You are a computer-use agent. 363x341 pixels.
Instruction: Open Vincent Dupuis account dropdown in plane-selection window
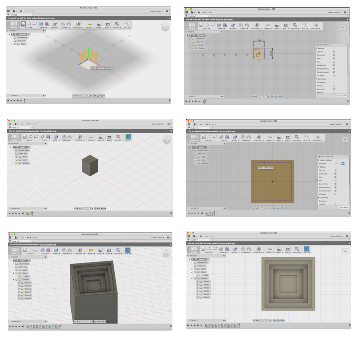pyautogui.click(x=156, y=11)
